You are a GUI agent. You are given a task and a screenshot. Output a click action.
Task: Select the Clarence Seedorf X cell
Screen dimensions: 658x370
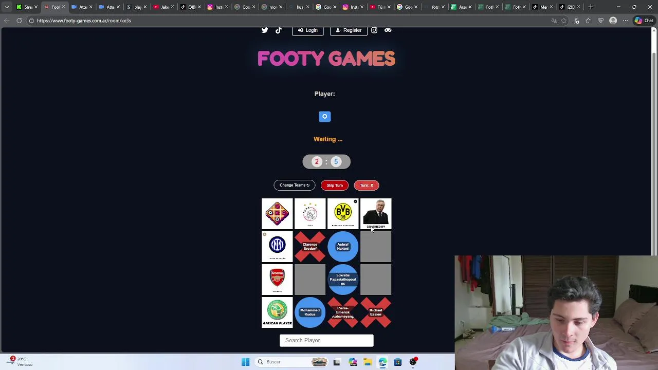(x=310, y=247)
